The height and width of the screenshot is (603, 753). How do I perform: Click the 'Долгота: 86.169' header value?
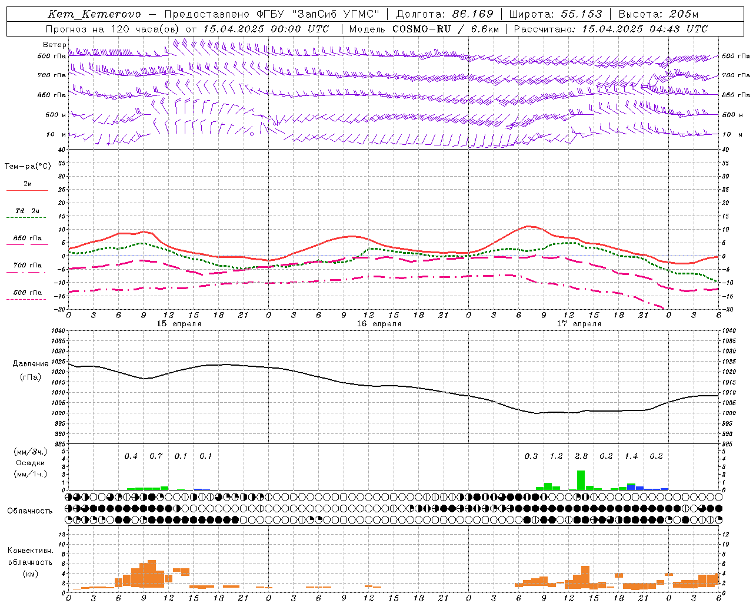(445, 14)
